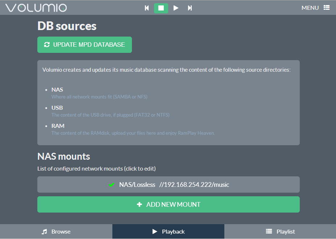Edit the NAS/Lossless network mount
This screenshot has height=239, width=336.
(x=169, y=184)
